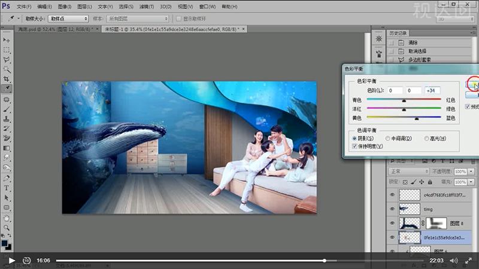The height and width of the screenshot is (269, 479).
Task: Select the History Brush tool
Action: coord(7,129)
